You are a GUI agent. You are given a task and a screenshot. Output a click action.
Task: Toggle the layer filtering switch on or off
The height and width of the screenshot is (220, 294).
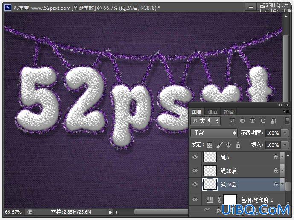coord(287,121)
